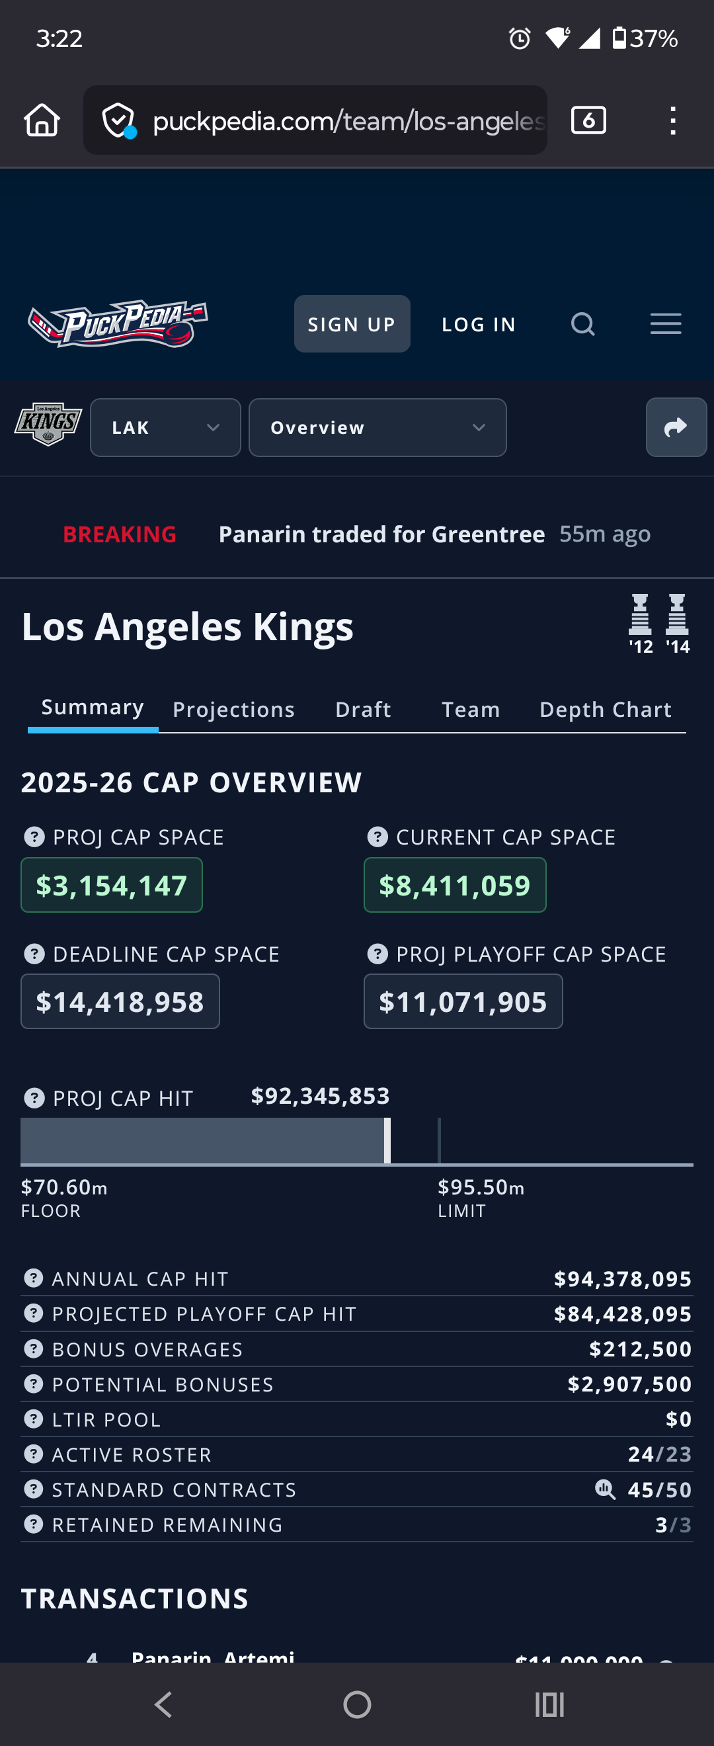The height and width of the screenshot is (1746, 714).
Task: Click the LOG IN link
Action: pyautogui.click(x=478, y=325)
